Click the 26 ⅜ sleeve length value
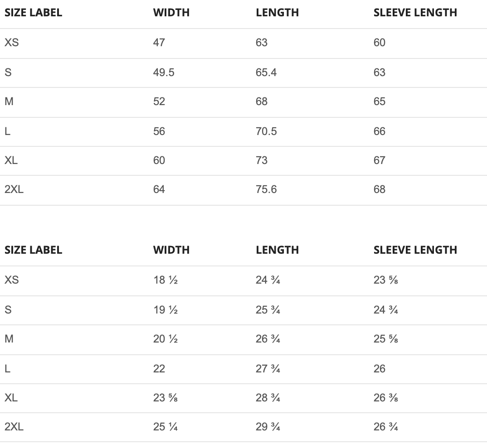Image resolution: width=487 pixels, height=444 pixels. [x=386, y=398]
